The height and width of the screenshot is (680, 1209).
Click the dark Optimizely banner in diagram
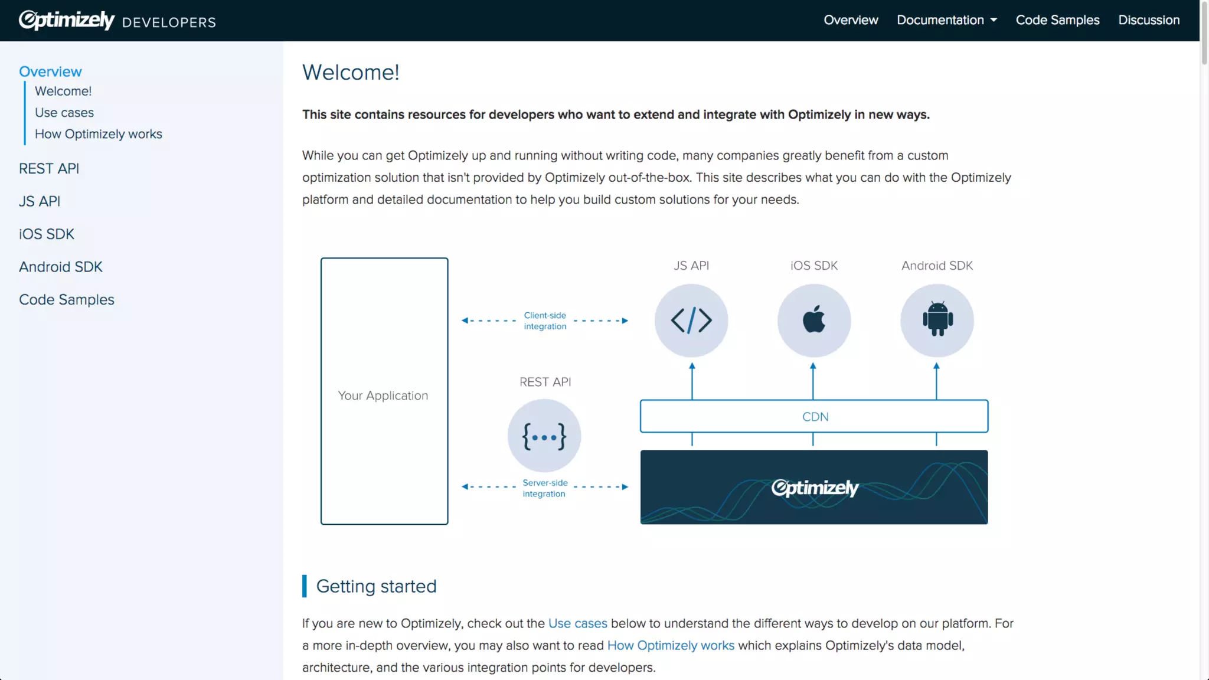(x=814, y=488)
